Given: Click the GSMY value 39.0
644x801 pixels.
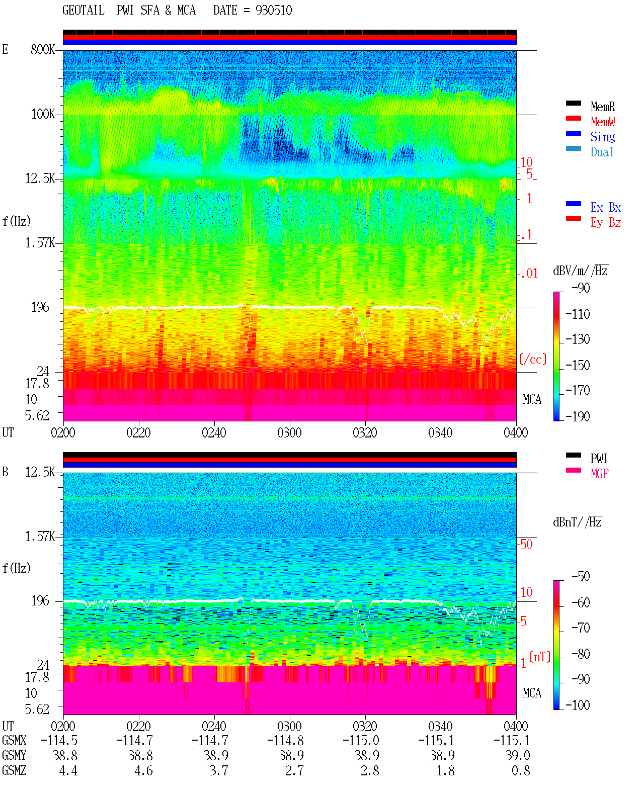Looking at the screenshot, I should tap(518, 755).
